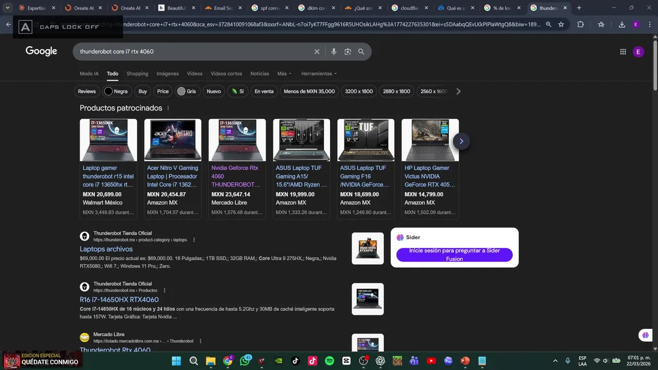Open NVIDIA app from the taskbar

pos(279,361)
